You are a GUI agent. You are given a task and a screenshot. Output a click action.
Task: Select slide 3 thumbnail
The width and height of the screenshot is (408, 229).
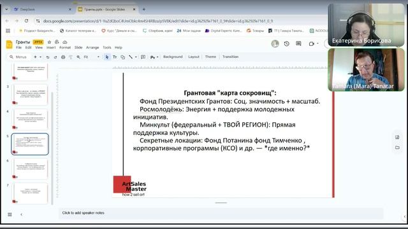pos(30,95)
